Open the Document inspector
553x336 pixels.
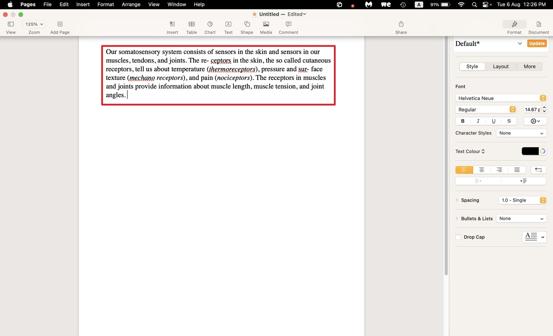(539, 28)
